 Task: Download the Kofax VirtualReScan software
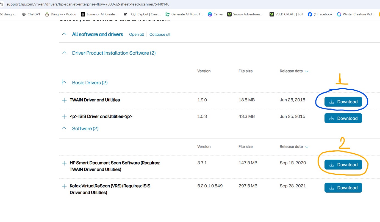343,188
